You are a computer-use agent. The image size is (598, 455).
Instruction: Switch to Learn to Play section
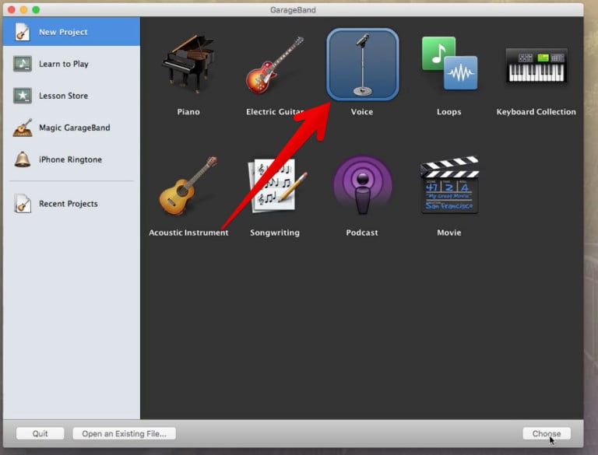click(x=72, y=64)
